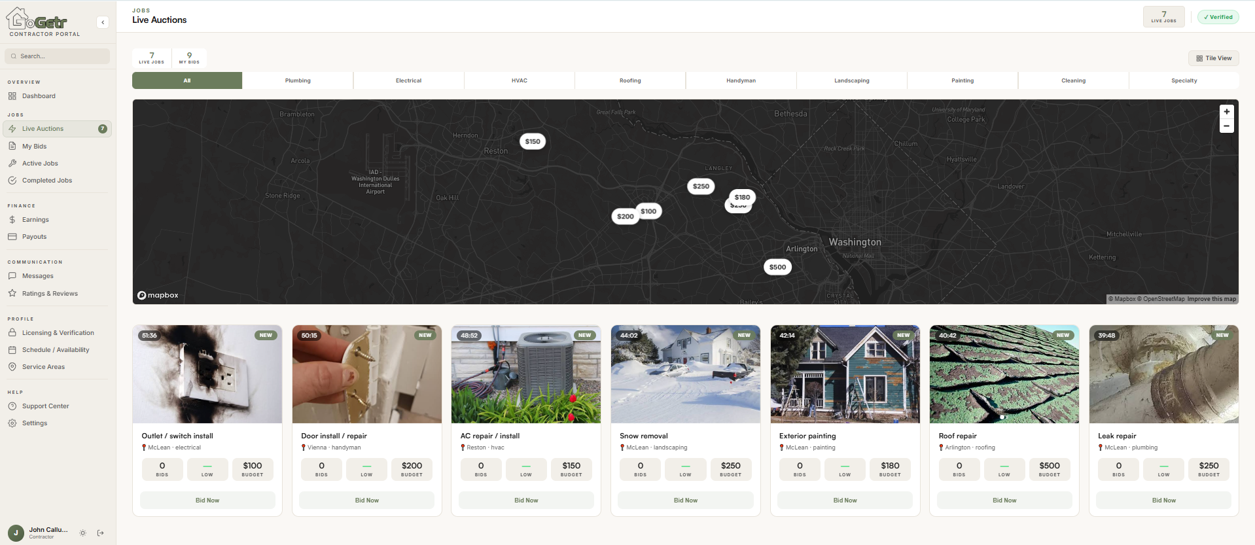Click the $500 map marker near Arlington
This screenshot has width=1255, height=545.
(777, 267)
